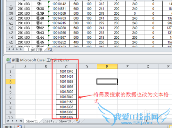Click cell 张42 in upper workbook
The width and height of the screenshot is (172, 128).
click(x=40, y=28)
